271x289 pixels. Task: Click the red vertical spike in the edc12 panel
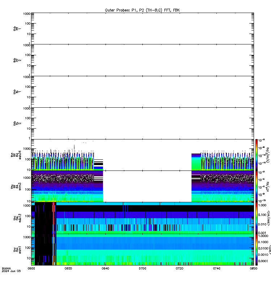(53, 218)
